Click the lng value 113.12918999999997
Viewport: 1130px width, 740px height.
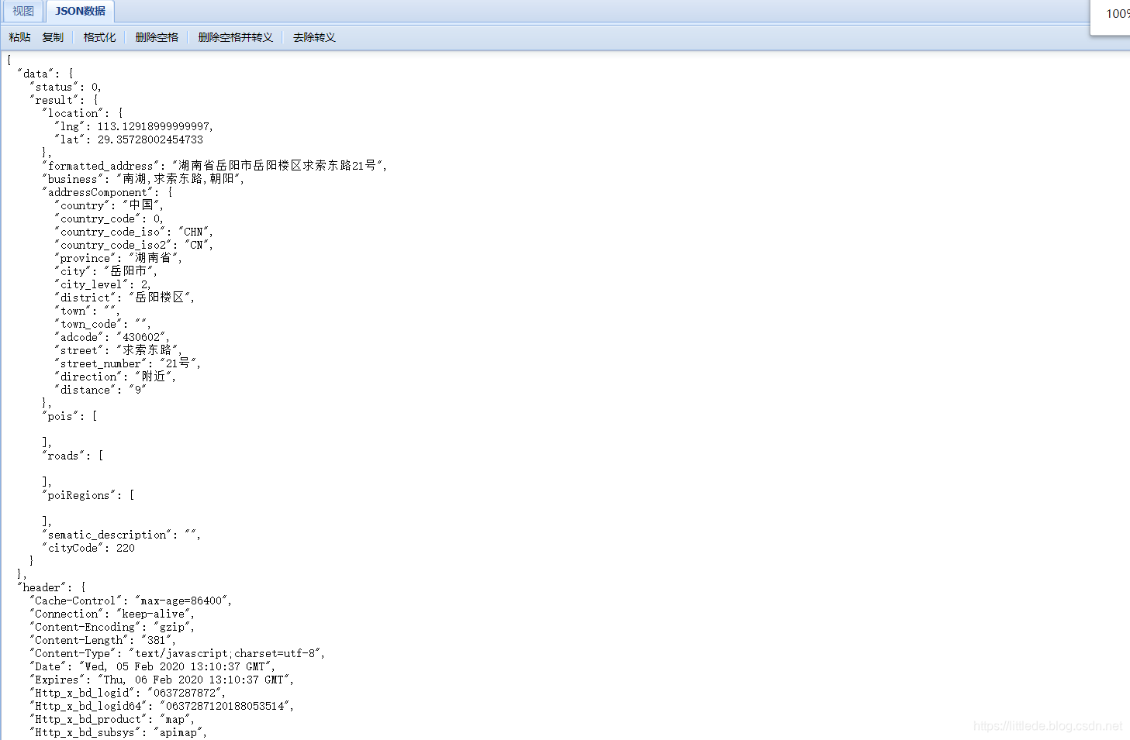155,127
